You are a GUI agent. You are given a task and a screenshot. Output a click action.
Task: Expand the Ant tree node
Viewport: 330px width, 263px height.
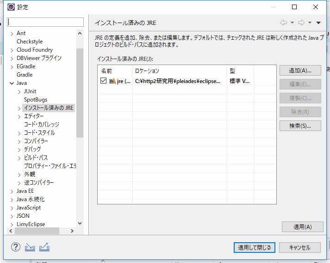[x=12, y=34]
